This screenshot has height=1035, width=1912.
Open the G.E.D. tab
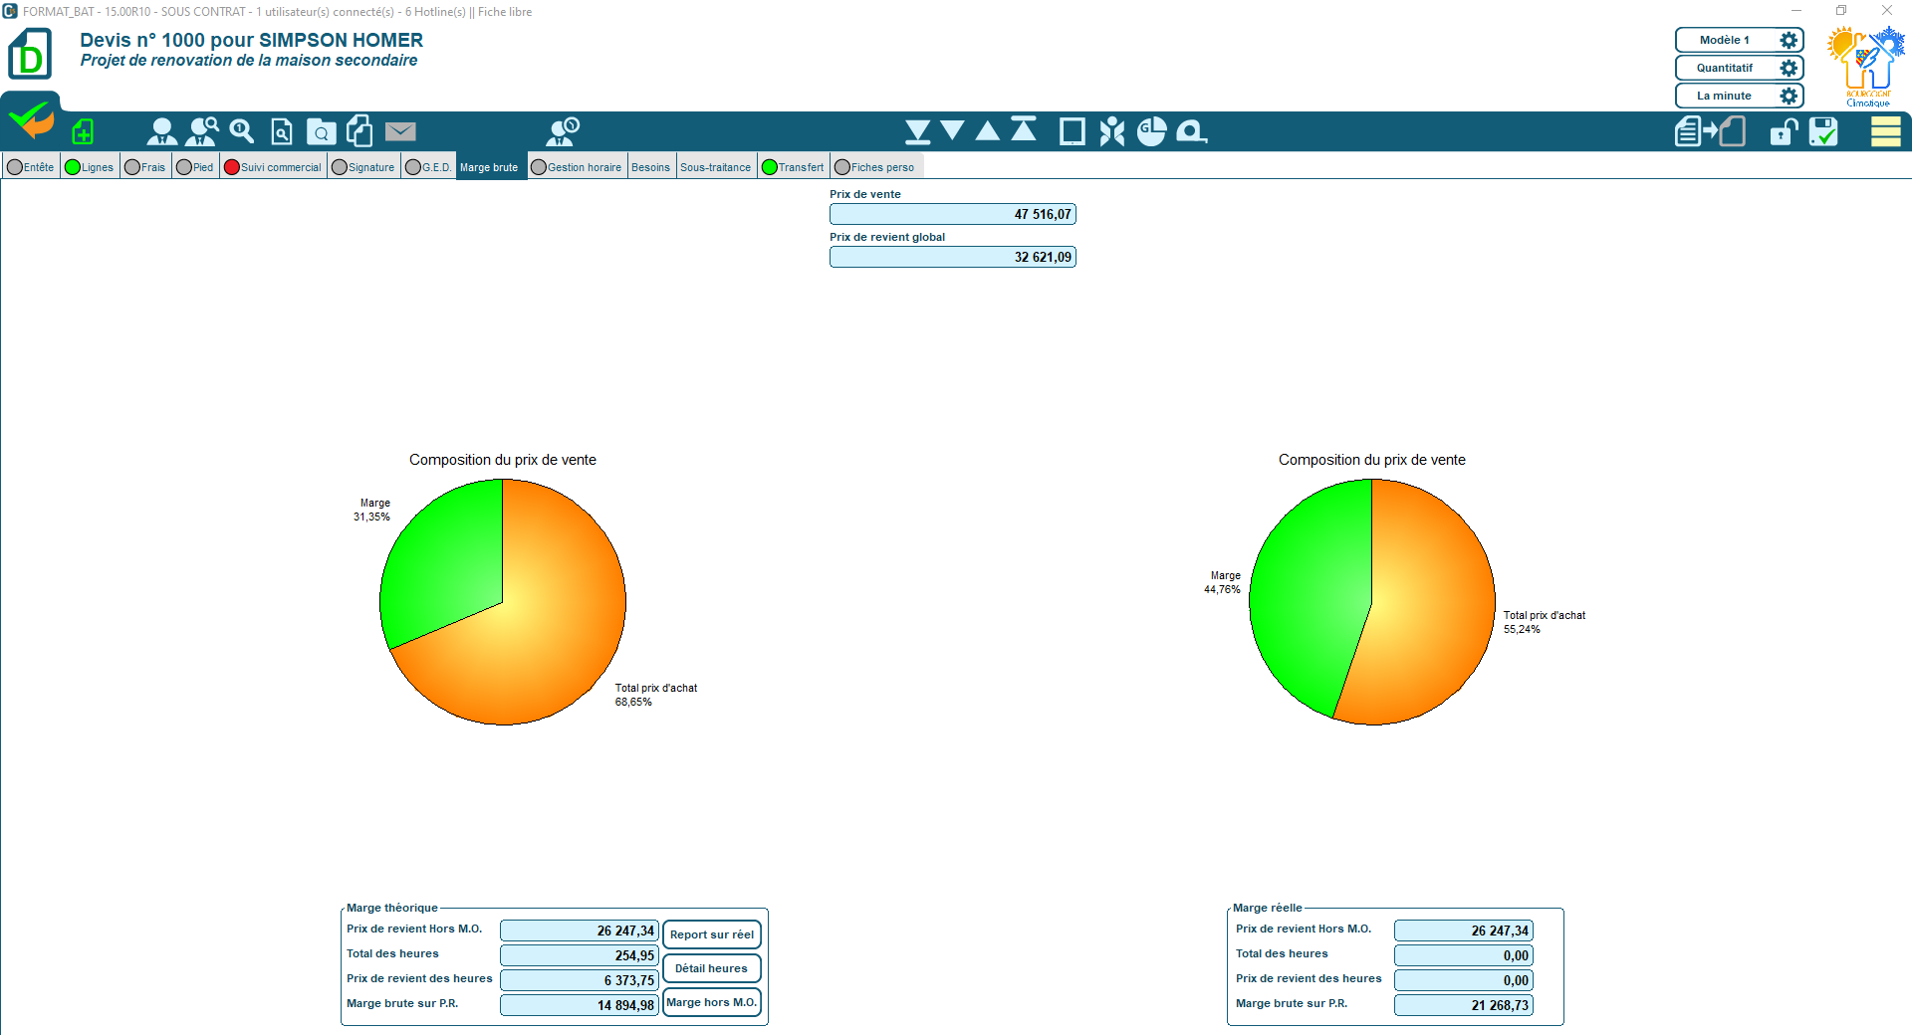428,167
